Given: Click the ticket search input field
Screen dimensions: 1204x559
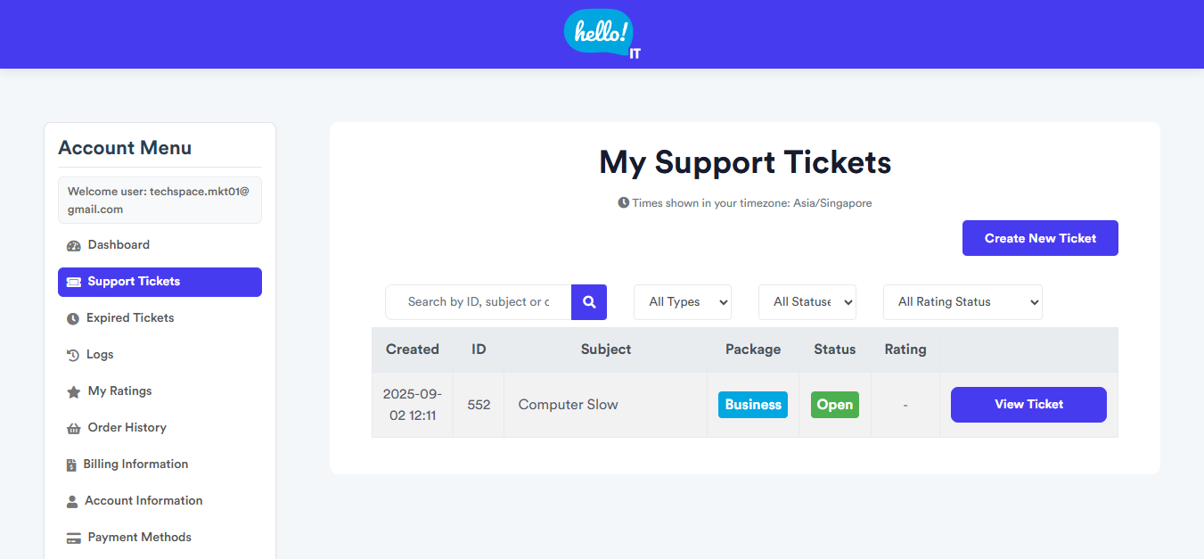Looking at the screenshot, I should (479, 302).
